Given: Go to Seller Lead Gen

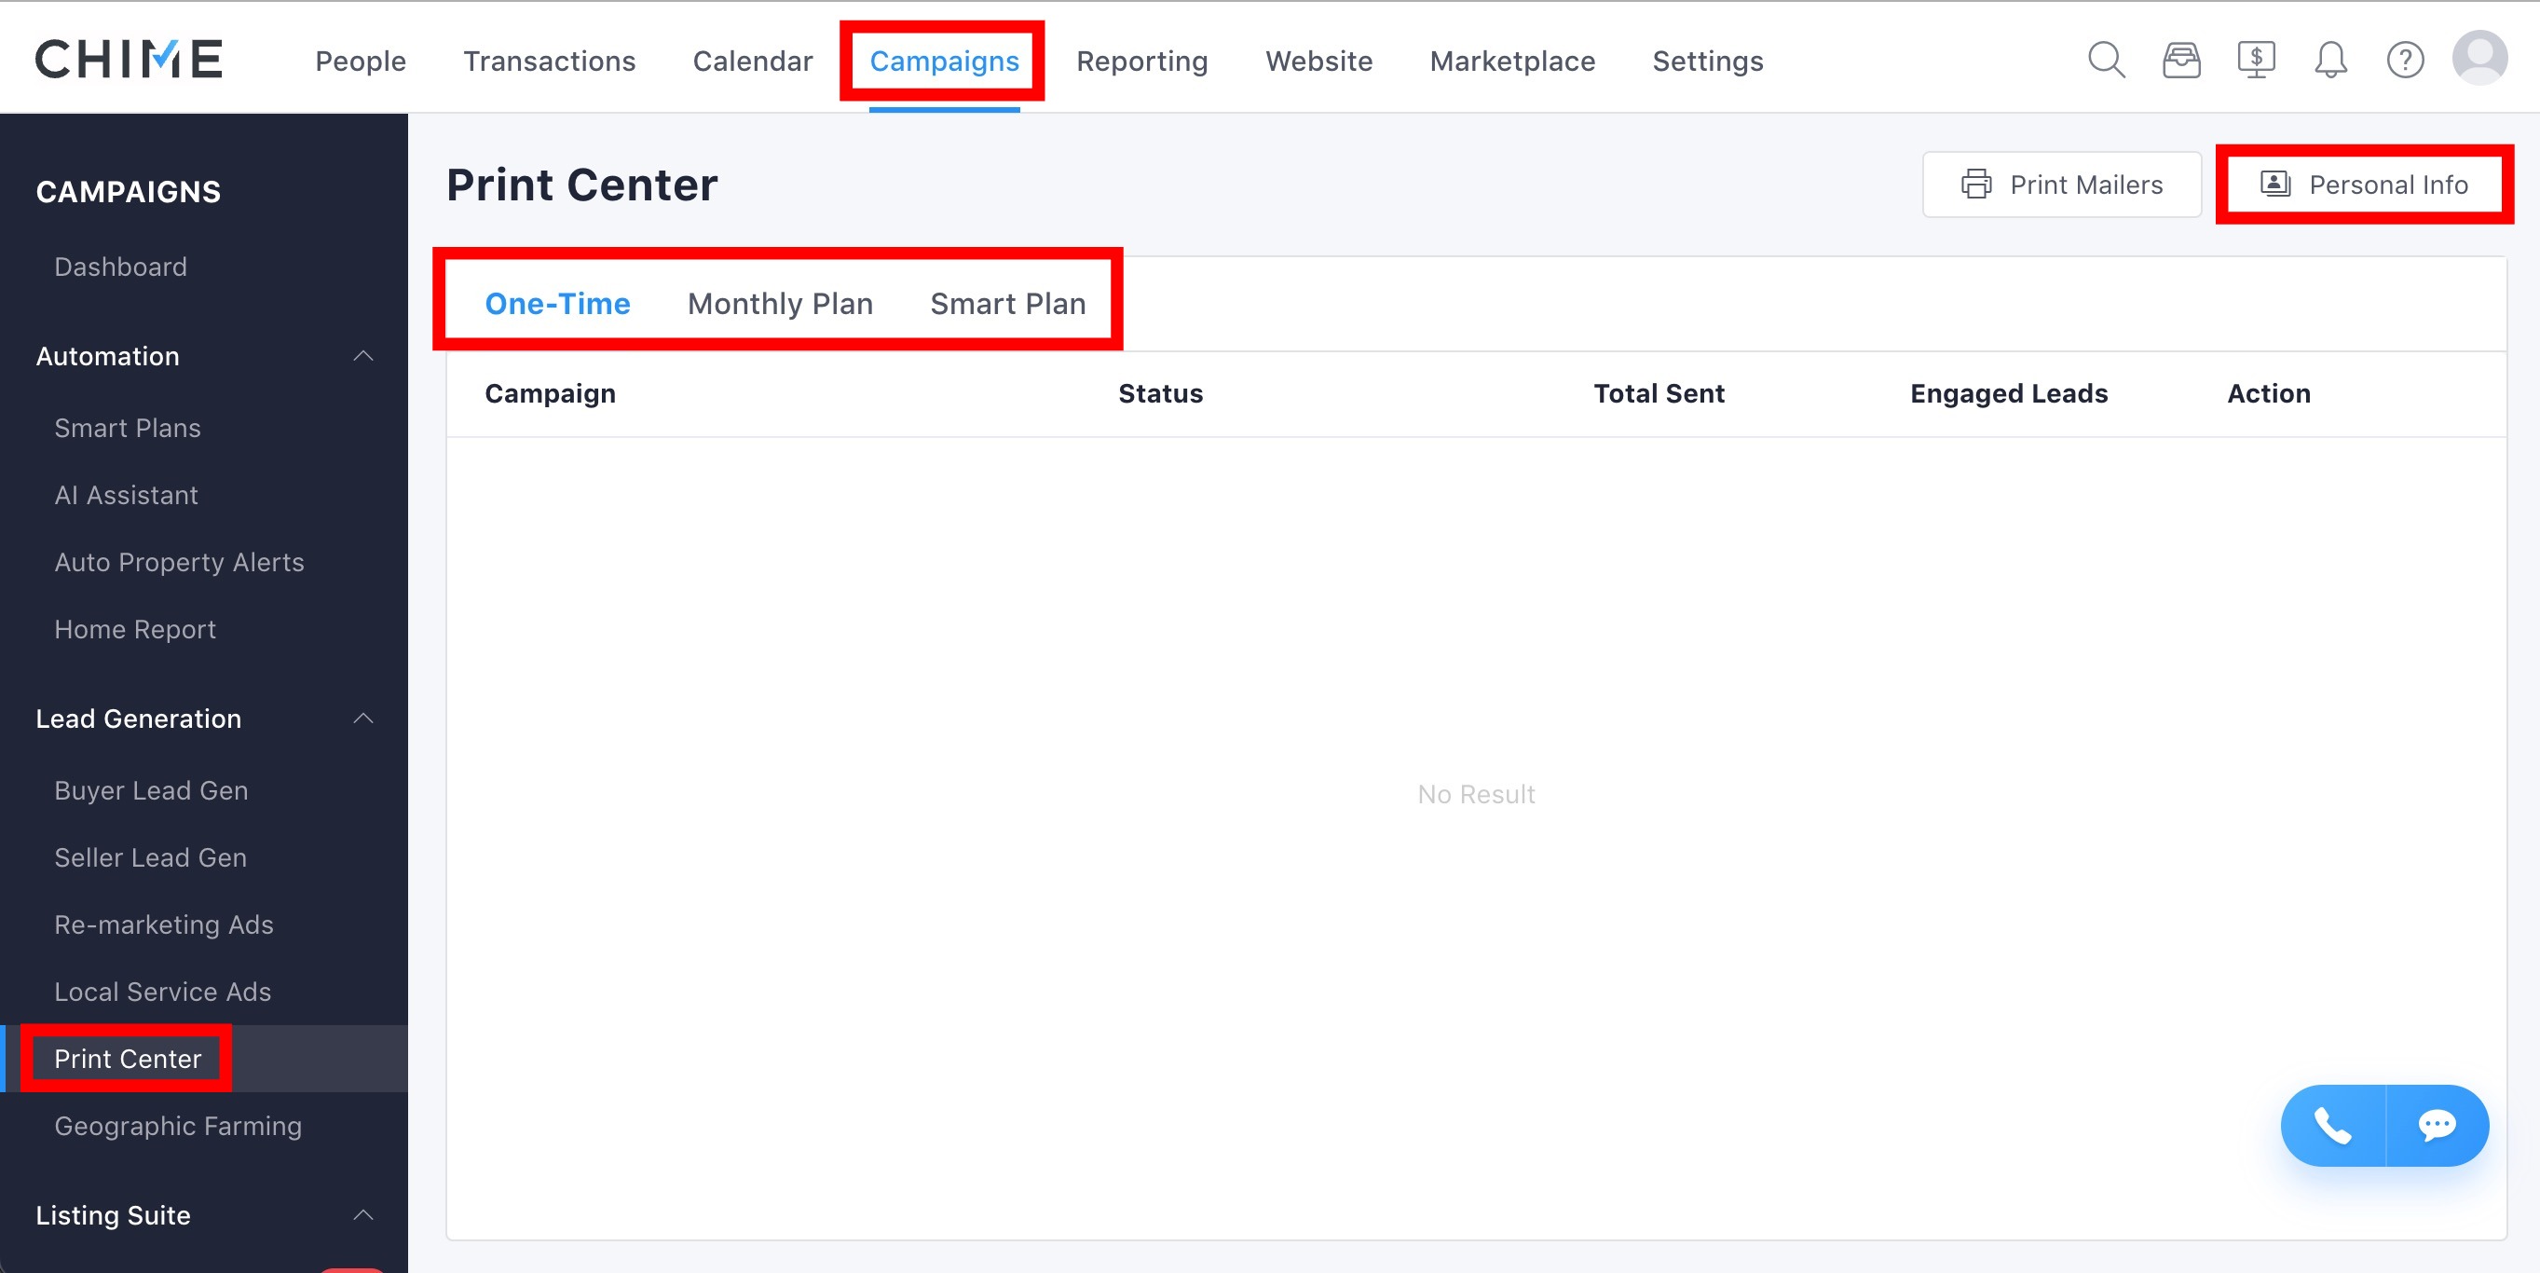Looking at the screenshot, I should [150, 856].
